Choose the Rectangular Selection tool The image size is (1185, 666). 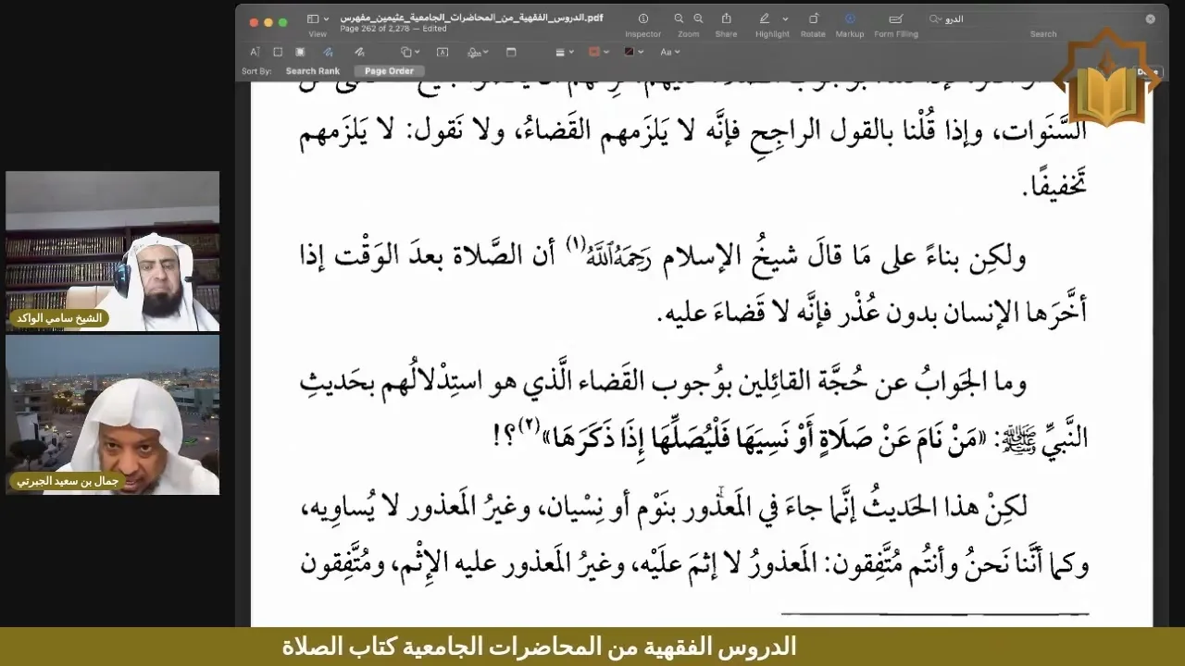(278, 53)
